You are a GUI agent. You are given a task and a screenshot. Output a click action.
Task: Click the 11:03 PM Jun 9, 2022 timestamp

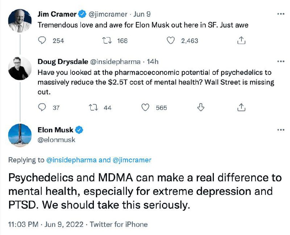46,224
